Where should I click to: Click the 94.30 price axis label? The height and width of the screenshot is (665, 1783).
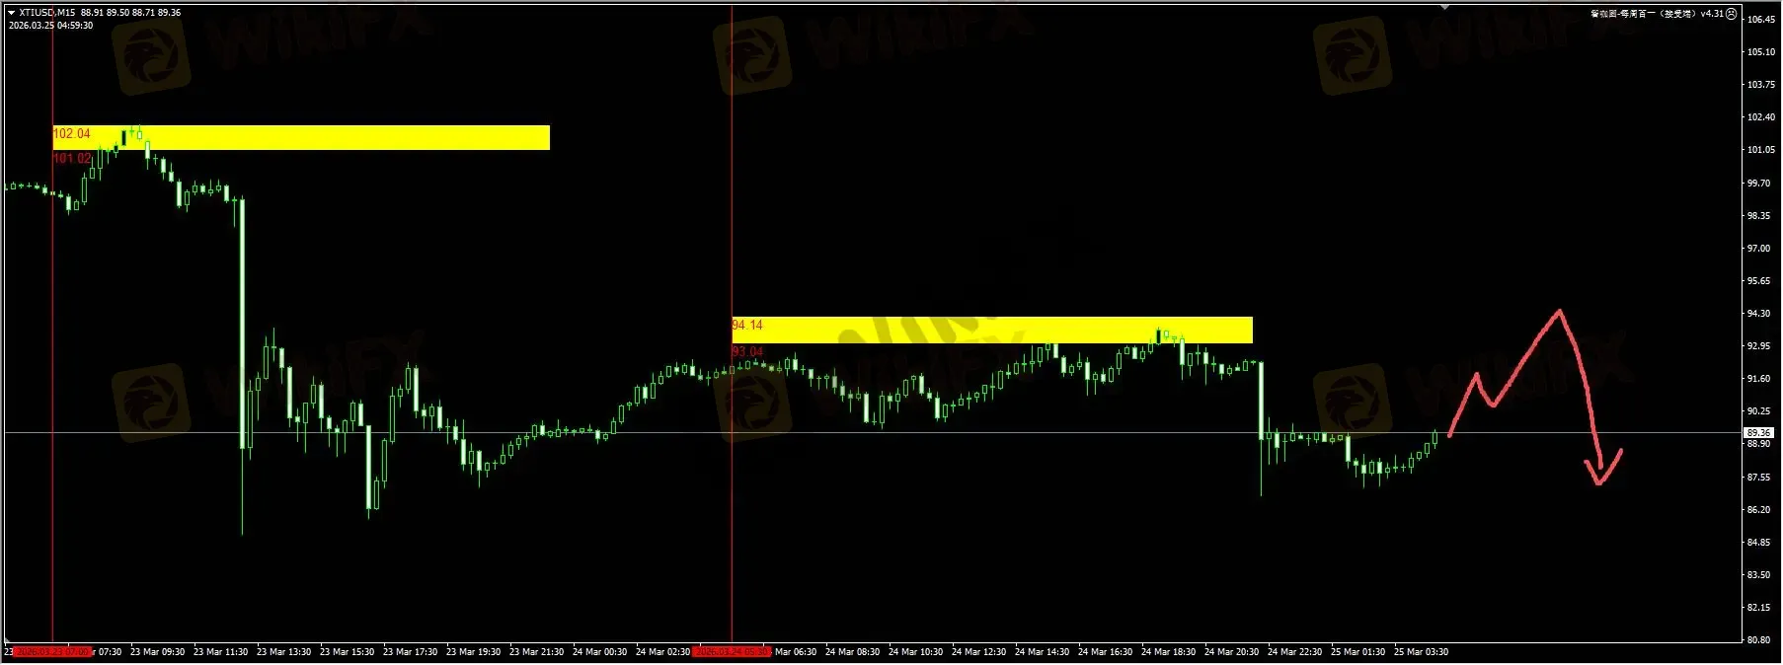coord(1758,314)
